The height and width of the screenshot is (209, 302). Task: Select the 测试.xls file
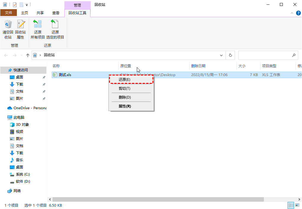click(x=65, y=75)
